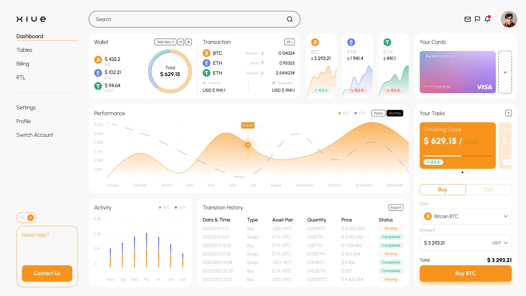Add a new card with plus placeholder
The width and height of the screenshot is (526, 296).
[505, 72]
